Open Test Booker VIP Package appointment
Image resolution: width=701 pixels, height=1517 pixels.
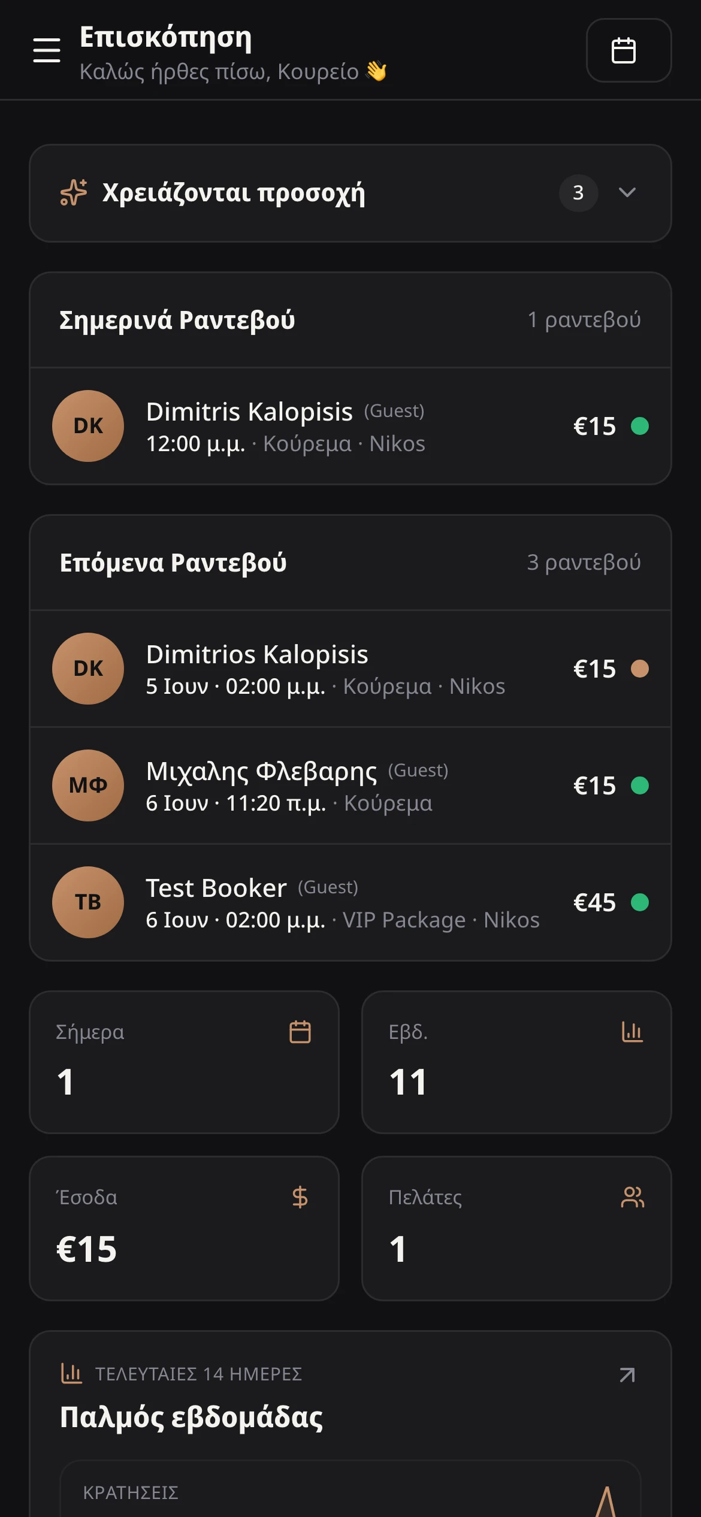tap(350, 902)
